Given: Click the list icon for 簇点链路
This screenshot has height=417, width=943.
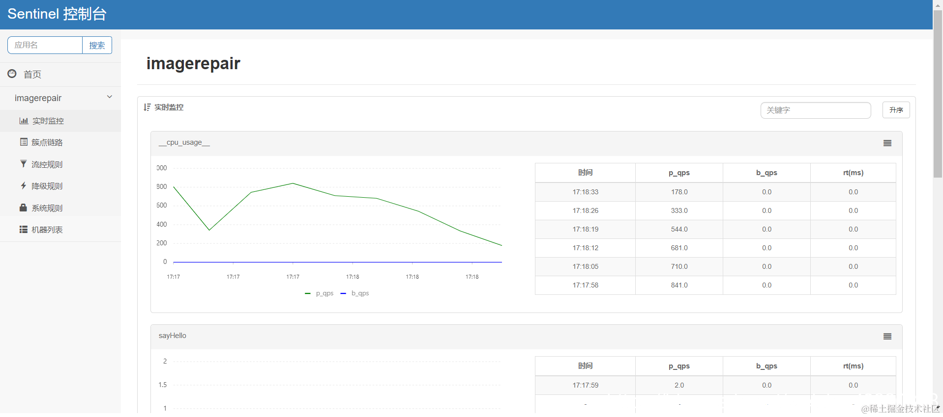Looking at the screenshot, I should pos(24,142).
